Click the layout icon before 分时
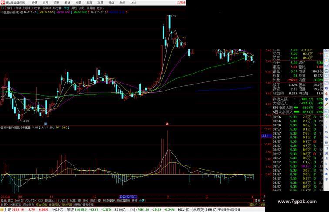Screen dimensions: 329x212 3,8
